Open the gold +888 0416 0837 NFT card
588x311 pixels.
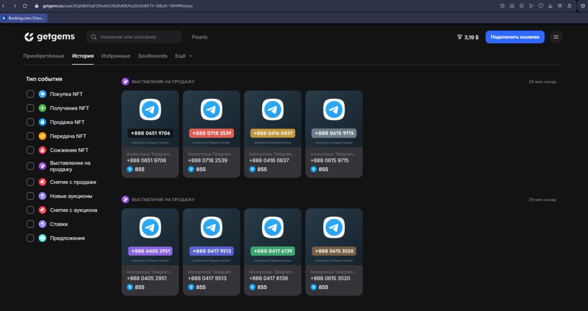click(x=273, y=134)
